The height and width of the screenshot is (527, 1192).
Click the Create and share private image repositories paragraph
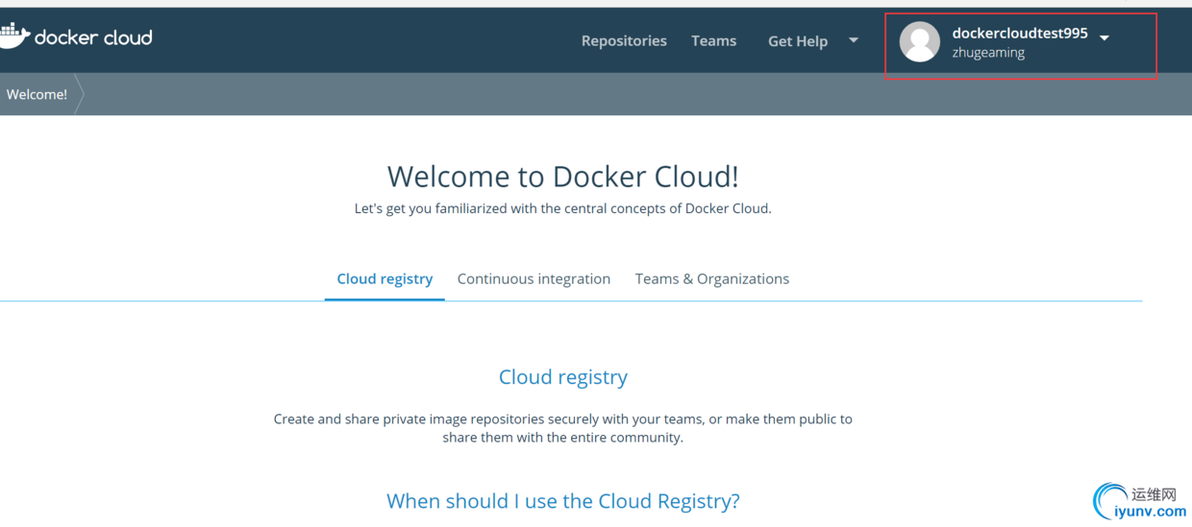563,428
